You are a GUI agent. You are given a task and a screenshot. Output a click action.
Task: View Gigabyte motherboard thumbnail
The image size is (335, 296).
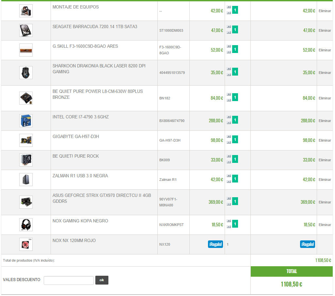[26, 140]
